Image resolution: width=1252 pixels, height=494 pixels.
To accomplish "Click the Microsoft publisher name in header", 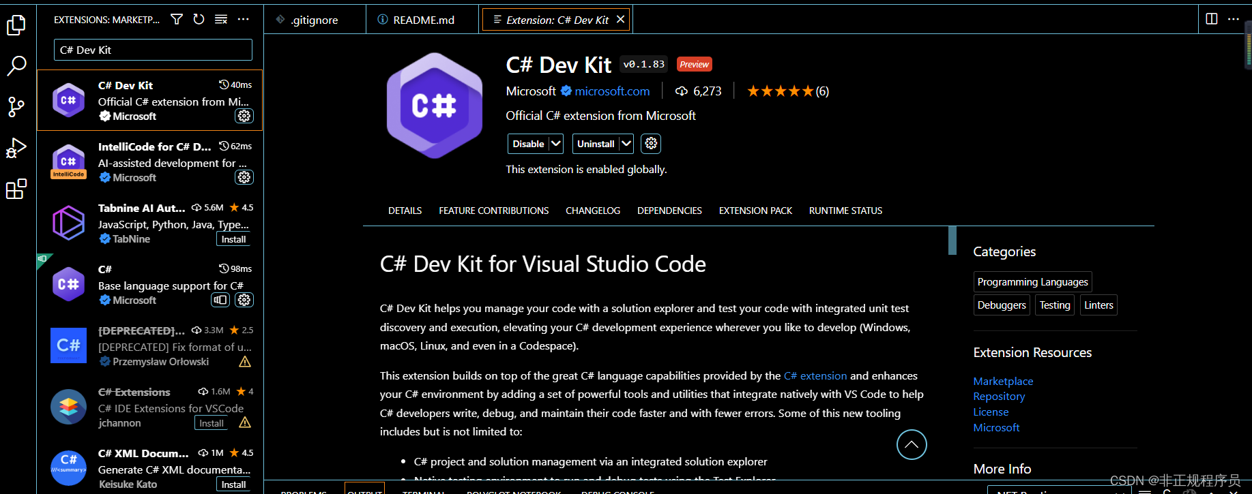I will 531,91.
